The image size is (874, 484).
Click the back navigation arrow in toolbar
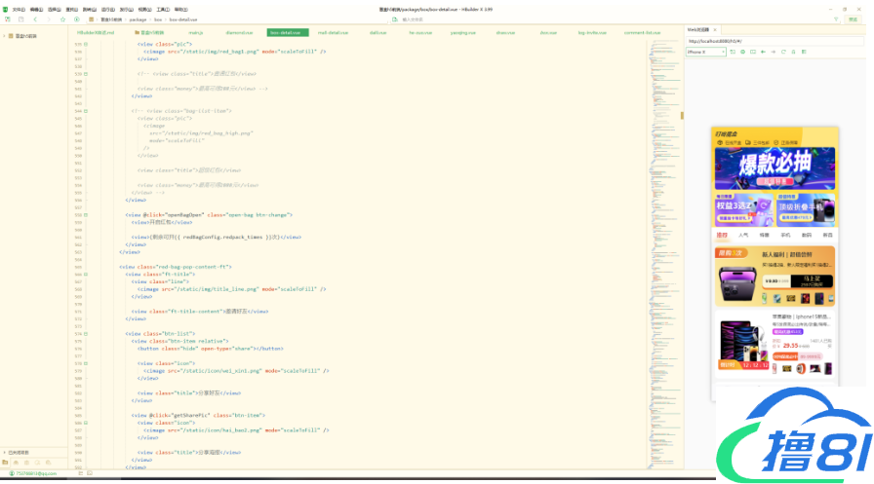(35, 19)
